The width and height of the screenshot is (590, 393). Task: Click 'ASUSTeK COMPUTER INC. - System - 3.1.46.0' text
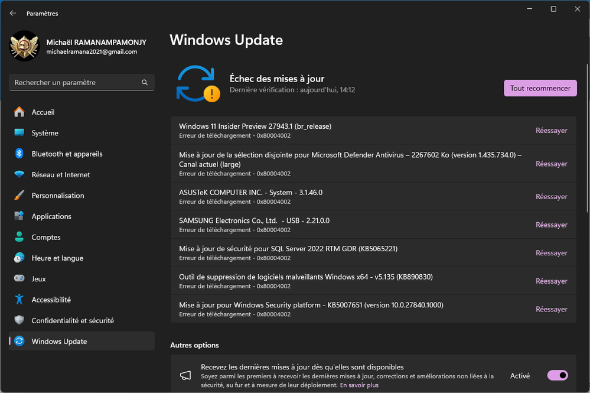250,192
